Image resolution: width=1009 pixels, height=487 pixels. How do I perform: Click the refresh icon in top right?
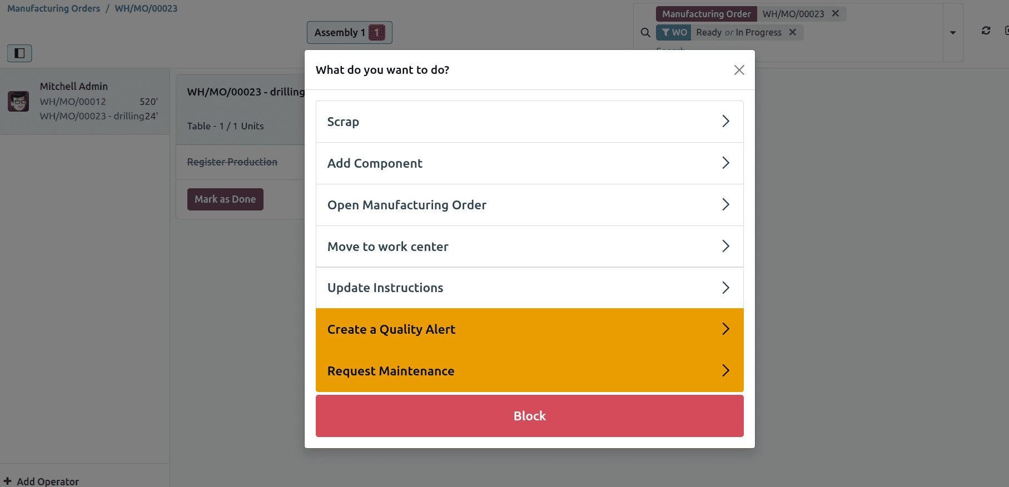point(986,31)
